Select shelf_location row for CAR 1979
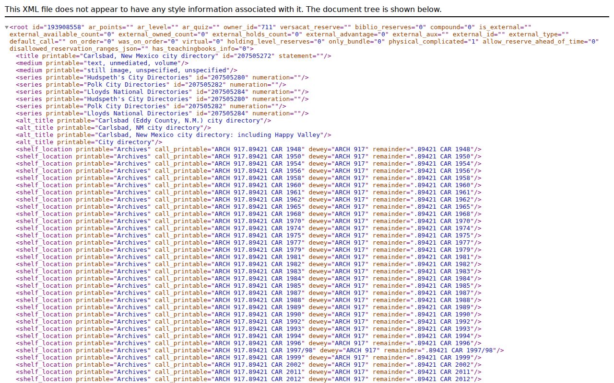 click(x=248, y=250)
